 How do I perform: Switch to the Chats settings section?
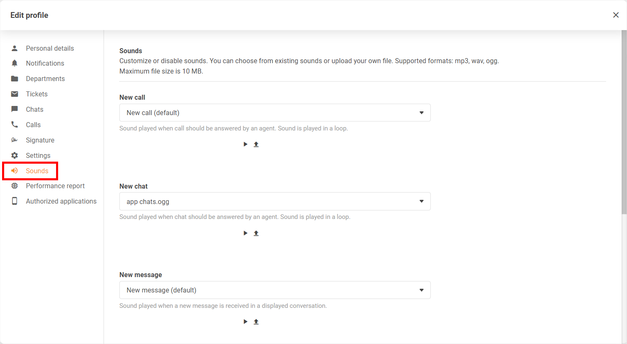pyautogui.click(x=34, y=109)
